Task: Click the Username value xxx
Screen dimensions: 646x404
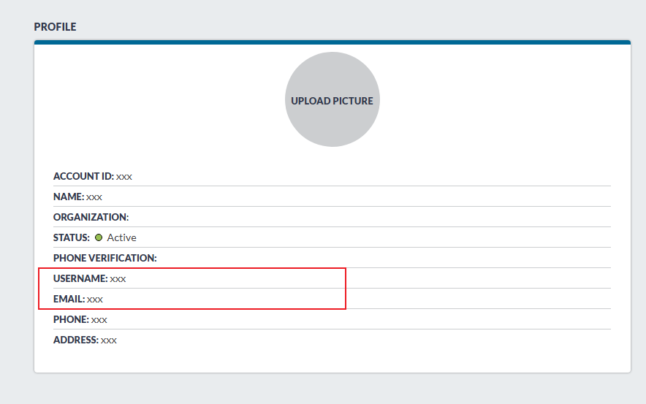Action: [x=118, y=278]
